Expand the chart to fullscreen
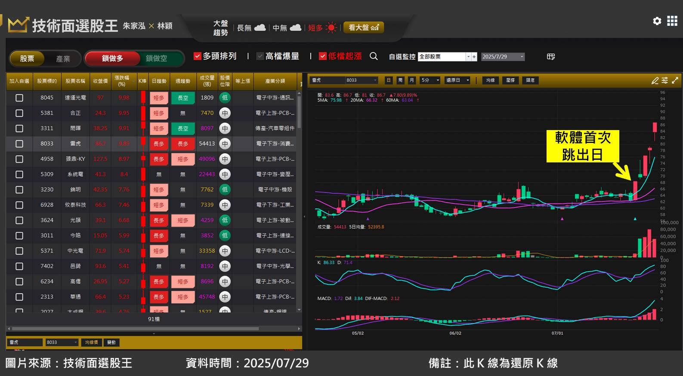This screenshot has height=376, width=683. tap(675, 81)
